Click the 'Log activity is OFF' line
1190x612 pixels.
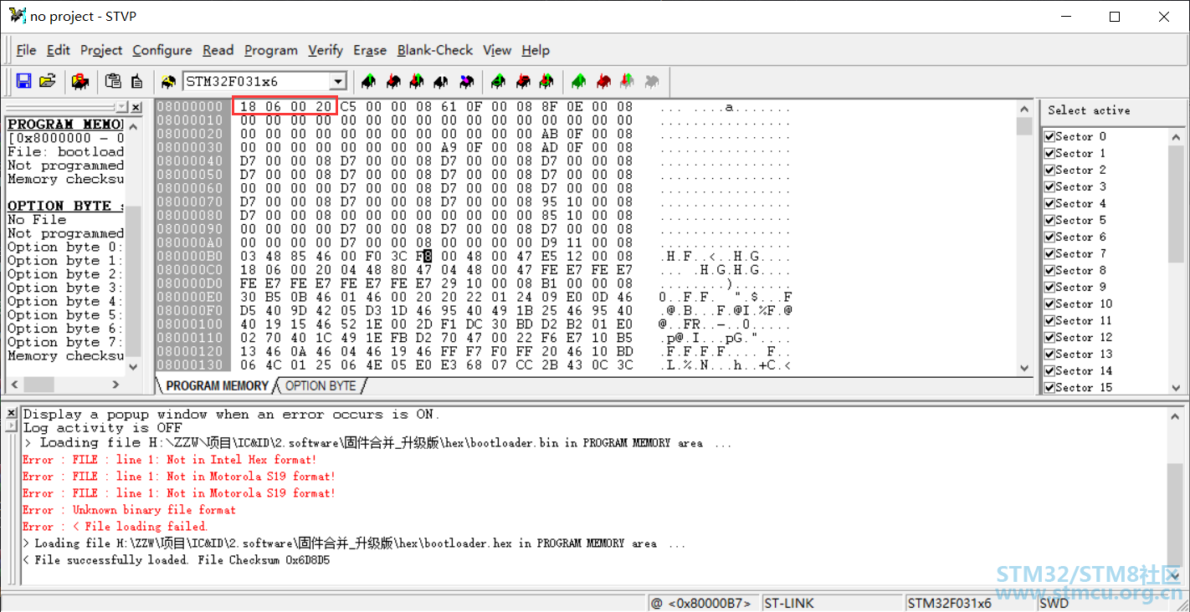click(x=102, y=428)
